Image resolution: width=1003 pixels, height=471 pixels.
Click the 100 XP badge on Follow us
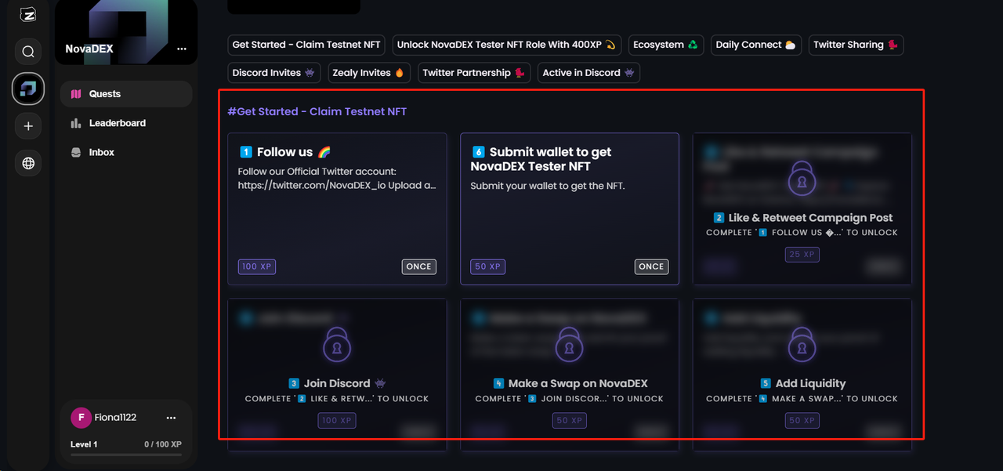pyautogui.click(x=257, y=266)
